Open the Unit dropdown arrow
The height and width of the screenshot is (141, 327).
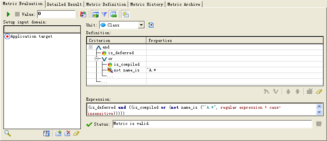[x=141, y=25]
